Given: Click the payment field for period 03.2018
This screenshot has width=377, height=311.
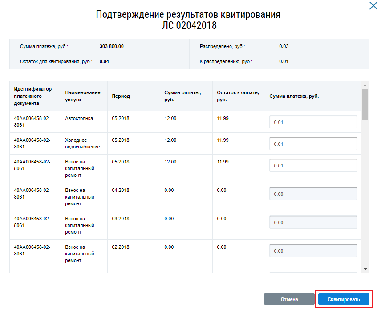Looking at the screenshot, I should [313, 223].
